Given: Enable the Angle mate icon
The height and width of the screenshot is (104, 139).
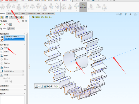Looking at the screenshot, I should tap(2, 75).
